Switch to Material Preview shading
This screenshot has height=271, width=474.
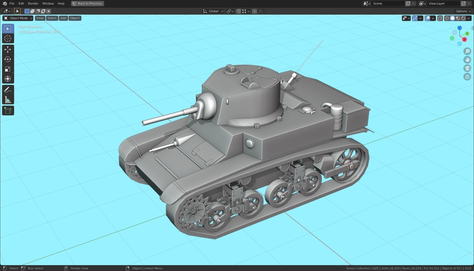pyautogui.click(x=458, y=18)
